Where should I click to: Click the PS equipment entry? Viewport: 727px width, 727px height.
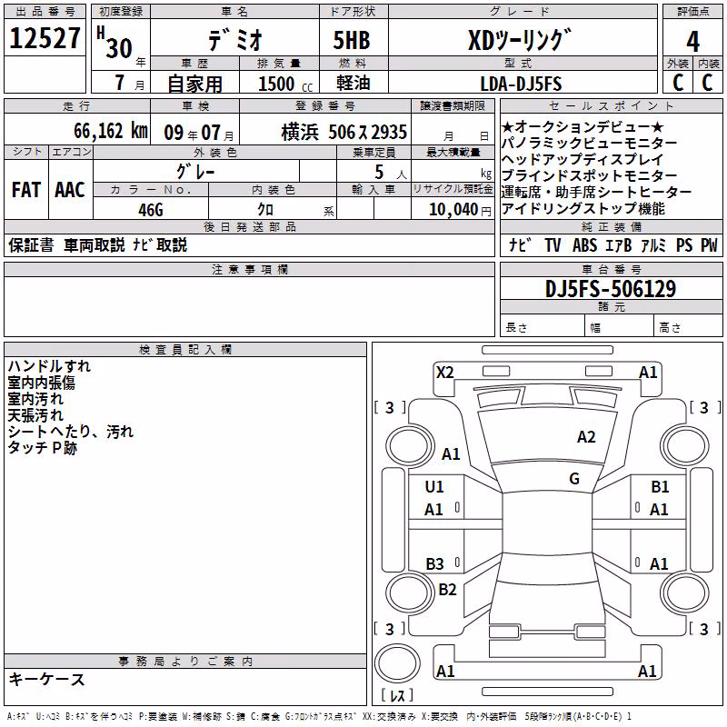(x=684, y=244)
